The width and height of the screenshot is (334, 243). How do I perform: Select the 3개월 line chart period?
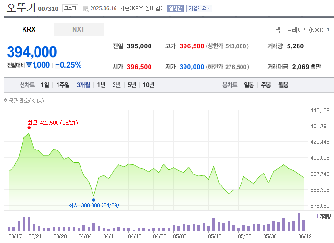[83, 85]
